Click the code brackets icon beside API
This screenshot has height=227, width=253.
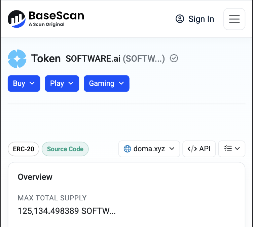pyautogui.click(x=192, y=149)
